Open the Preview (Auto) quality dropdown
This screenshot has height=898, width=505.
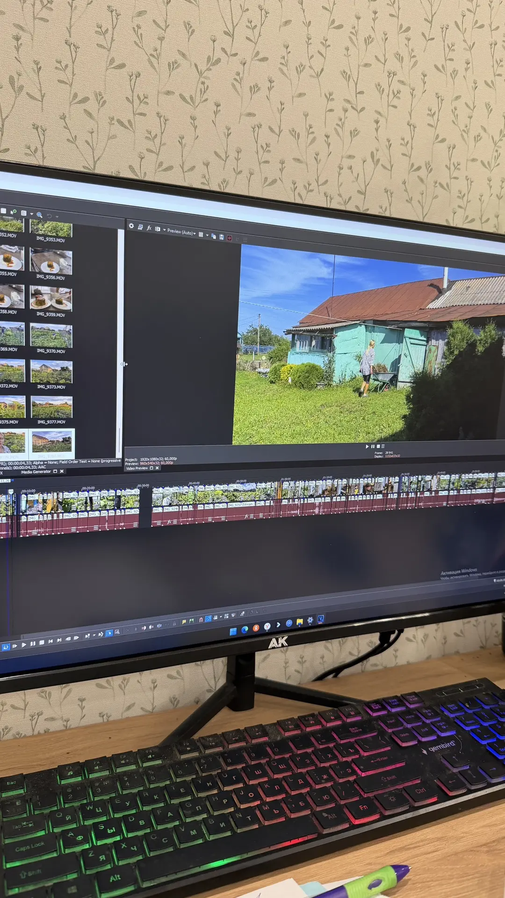(181, 232)
